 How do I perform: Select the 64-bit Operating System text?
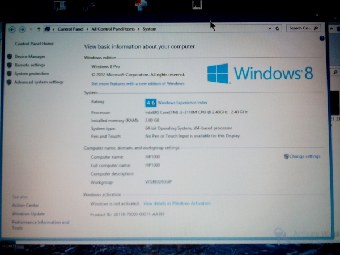[189, 128]
